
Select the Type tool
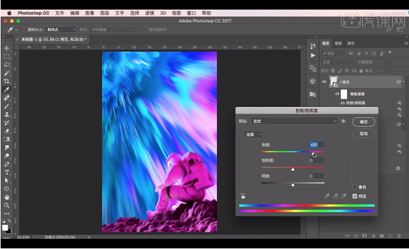(x=7, y=172)
